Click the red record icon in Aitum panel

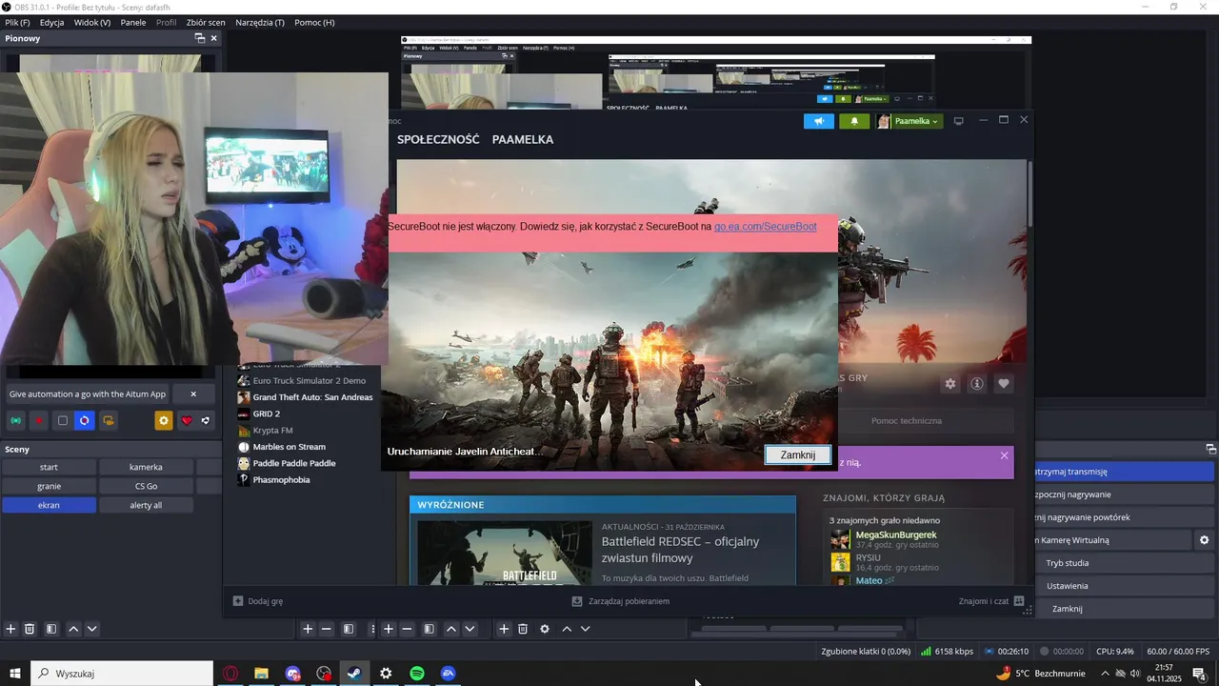coord(39,420)
